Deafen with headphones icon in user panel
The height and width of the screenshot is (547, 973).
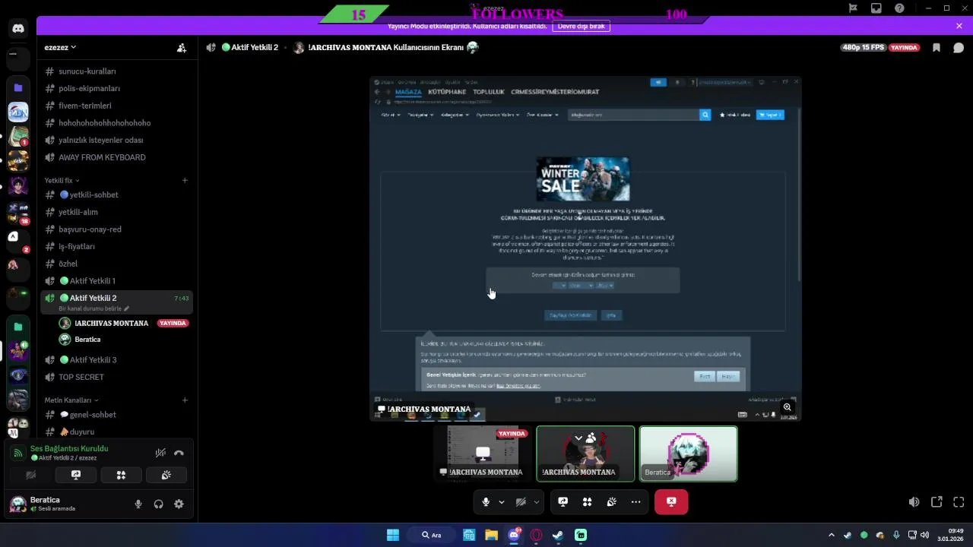(x=158, y=504)
